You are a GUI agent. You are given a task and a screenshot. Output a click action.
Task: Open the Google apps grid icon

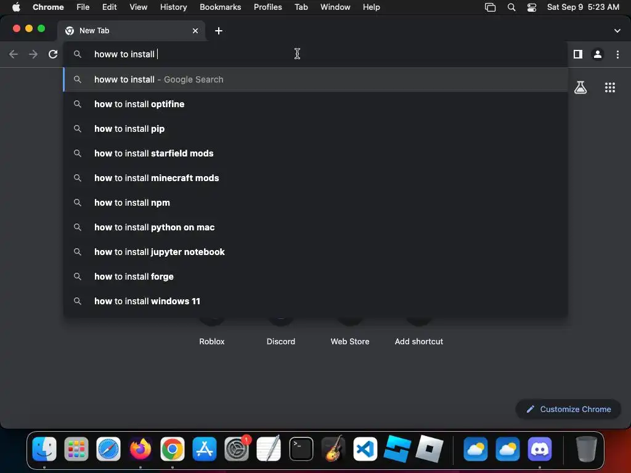click(610, 87)
